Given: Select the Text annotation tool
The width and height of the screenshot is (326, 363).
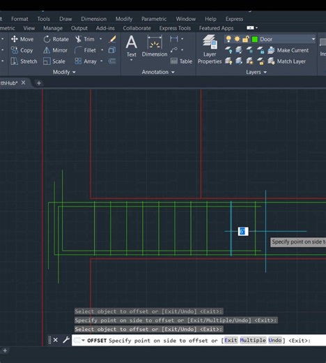Looking at the screenshot, I should point(132,46).
